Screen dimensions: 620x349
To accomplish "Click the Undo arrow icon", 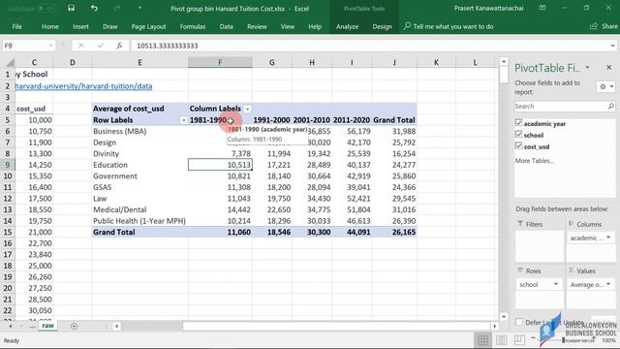I will coord(94,8).
